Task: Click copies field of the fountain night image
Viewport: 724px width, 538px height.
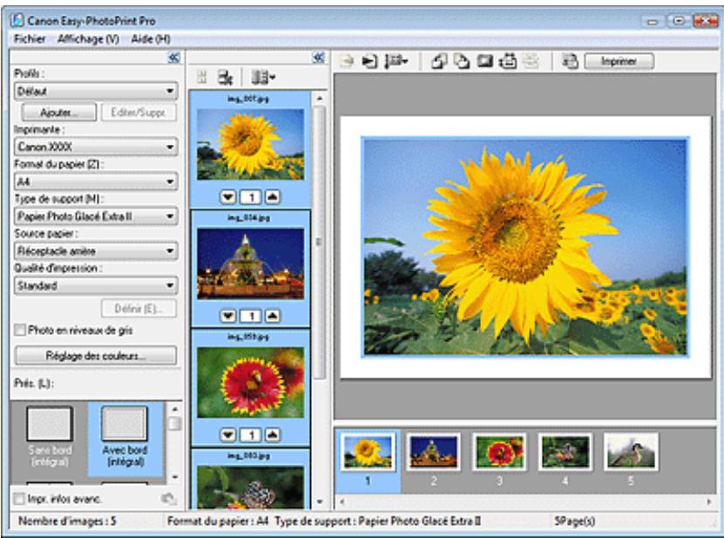Action: pyautogui.click(x=251, y=317)
